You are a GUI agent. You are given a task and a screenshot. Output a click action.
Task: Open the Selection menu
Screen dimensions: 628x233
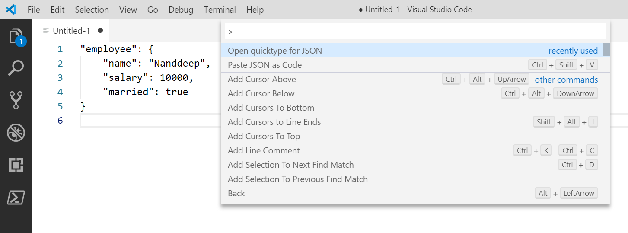92,10
